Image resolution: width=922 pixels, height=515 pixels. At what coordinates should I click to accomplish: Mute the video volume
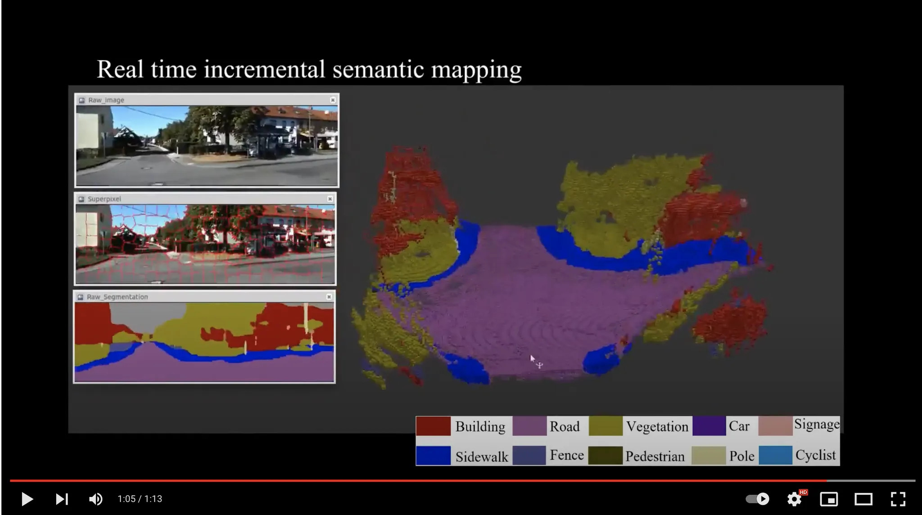tap(95, 499)
